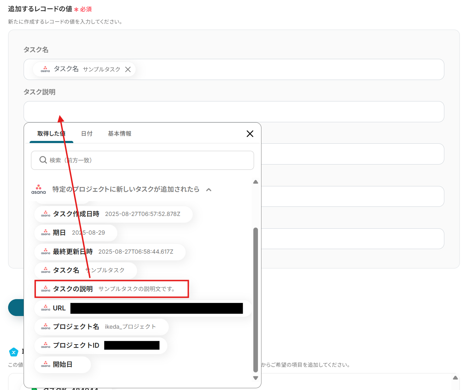Click the popup scrollbar up arrow
Viewport: 463px width, 390px height.
pyautogui.click(x=256, y=182)
